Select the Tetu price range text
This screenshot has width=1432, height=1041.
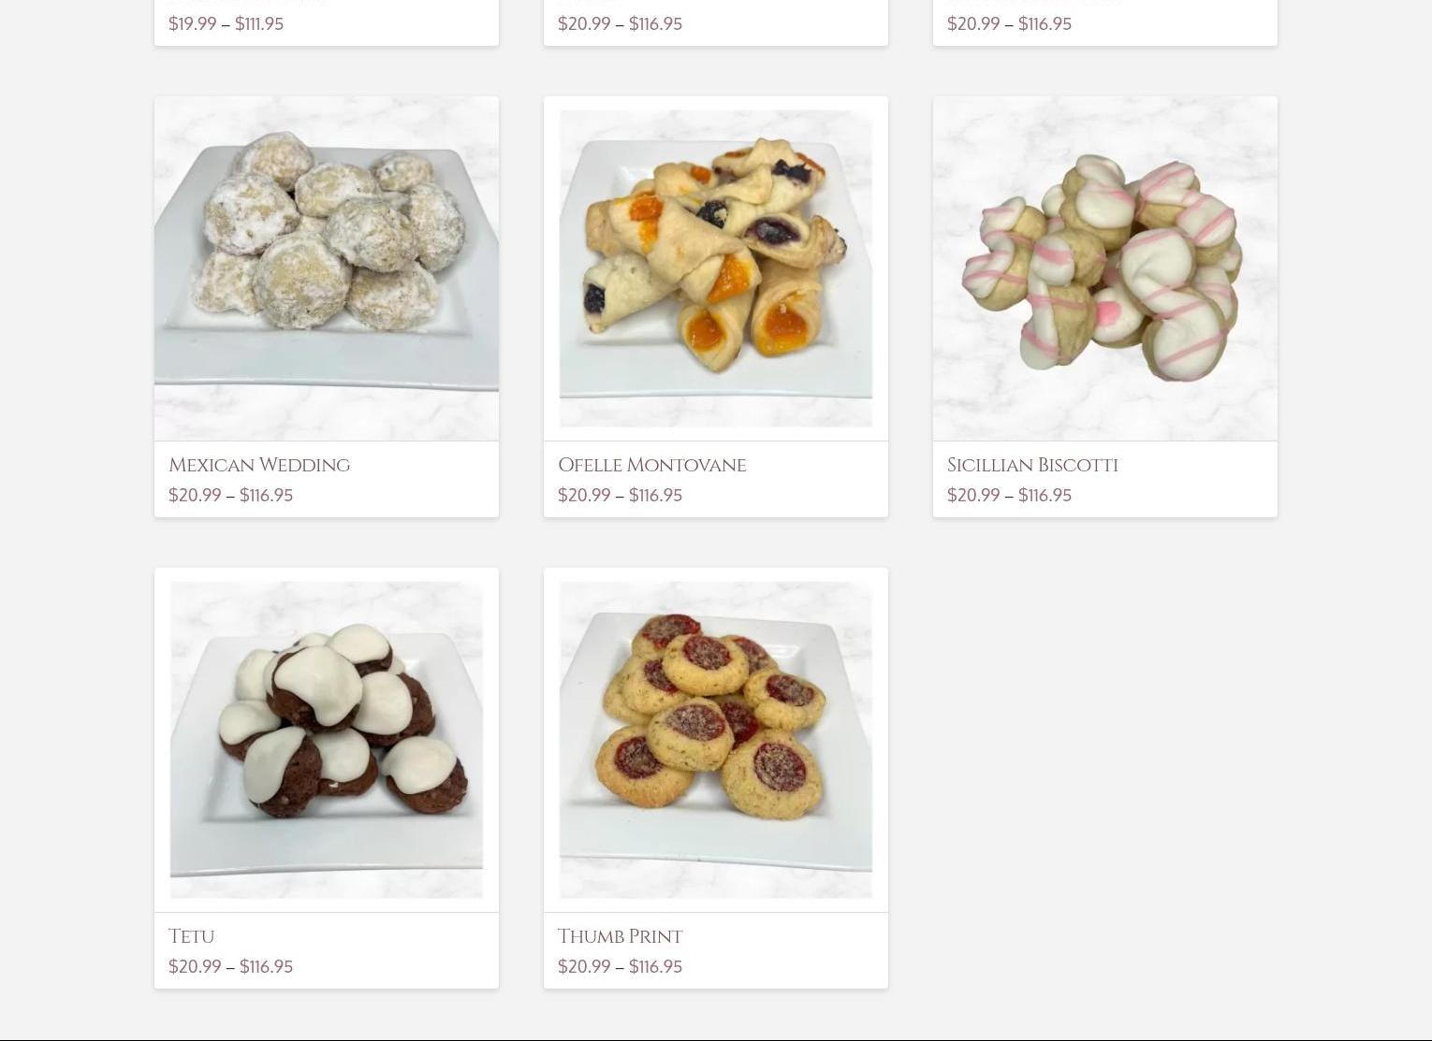[231, 966]
